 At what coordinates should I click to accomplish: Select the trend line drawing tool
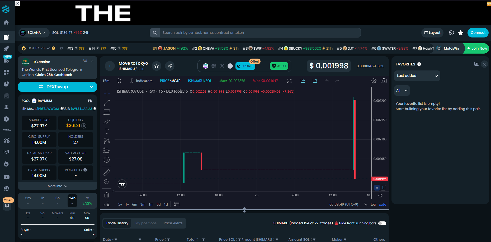pos(107,103)
